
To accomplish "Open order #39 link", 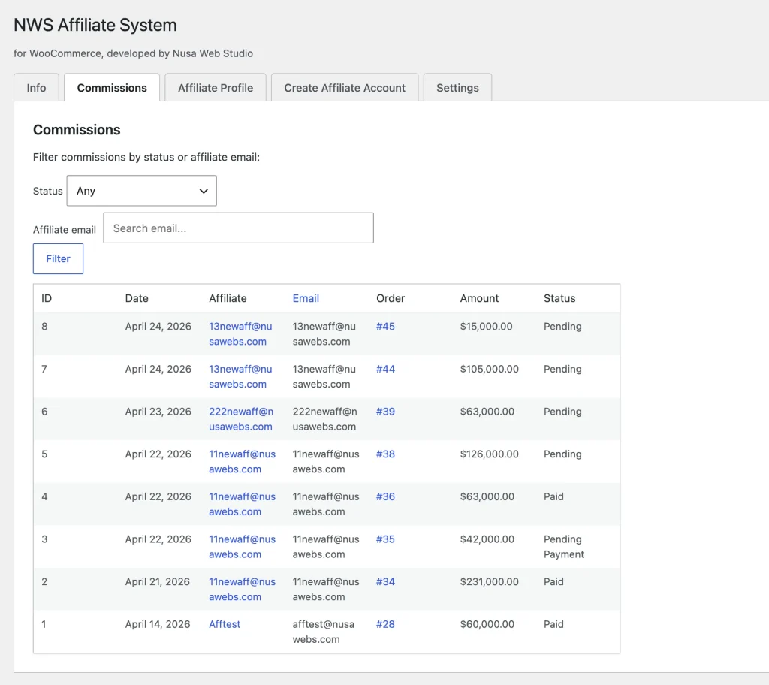I will click(385, 412).
